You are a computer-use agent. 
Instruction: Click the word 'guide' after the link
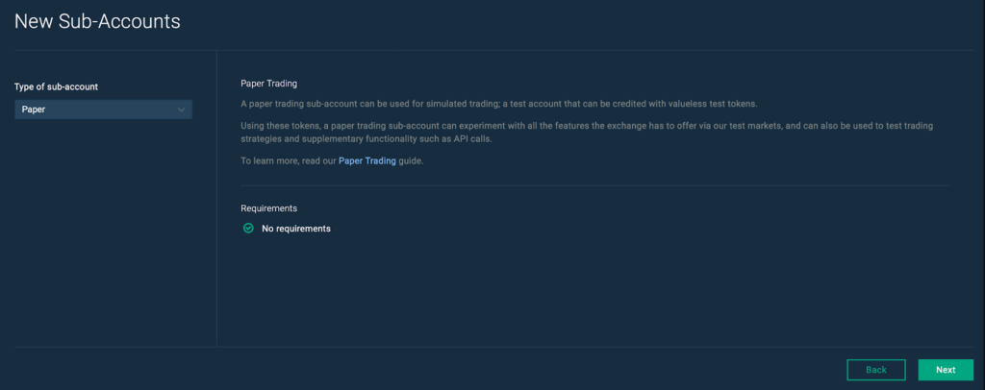coord(412,160)
